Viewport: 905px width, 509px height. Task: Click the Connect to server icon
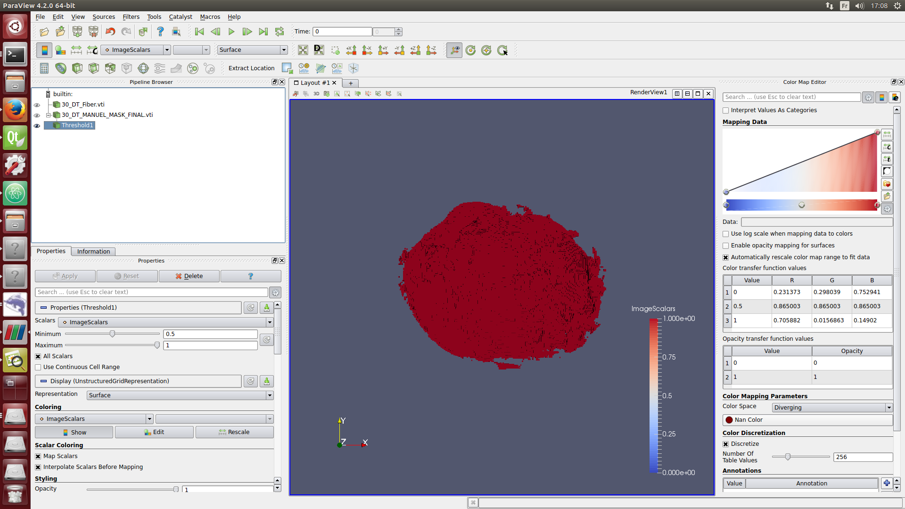coord(77,32)
